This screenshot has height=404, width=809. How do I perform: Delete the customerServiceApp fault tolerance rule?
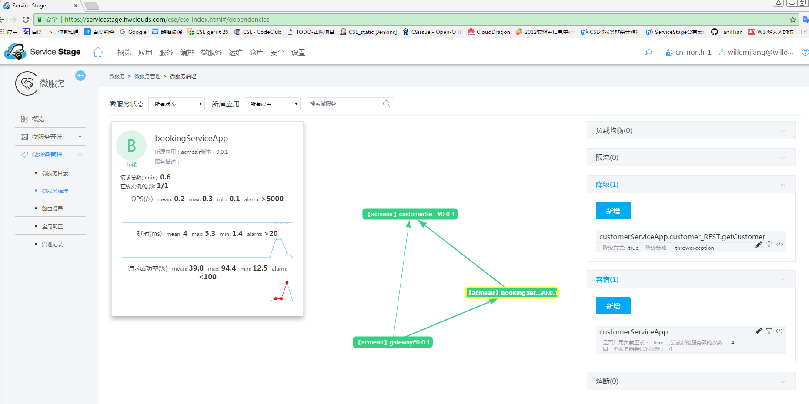[x=769, y=331]
